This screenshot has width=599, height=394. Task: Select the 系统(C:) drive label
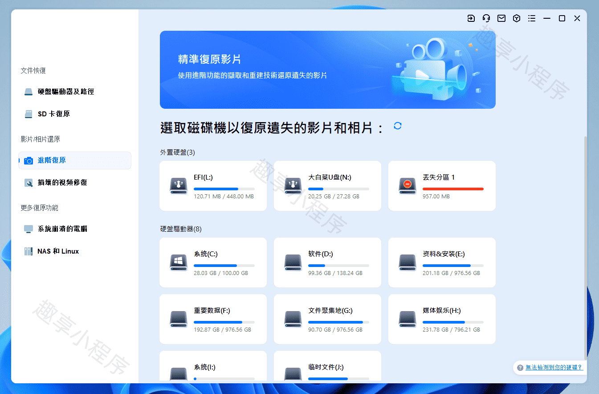pos(206,254)
